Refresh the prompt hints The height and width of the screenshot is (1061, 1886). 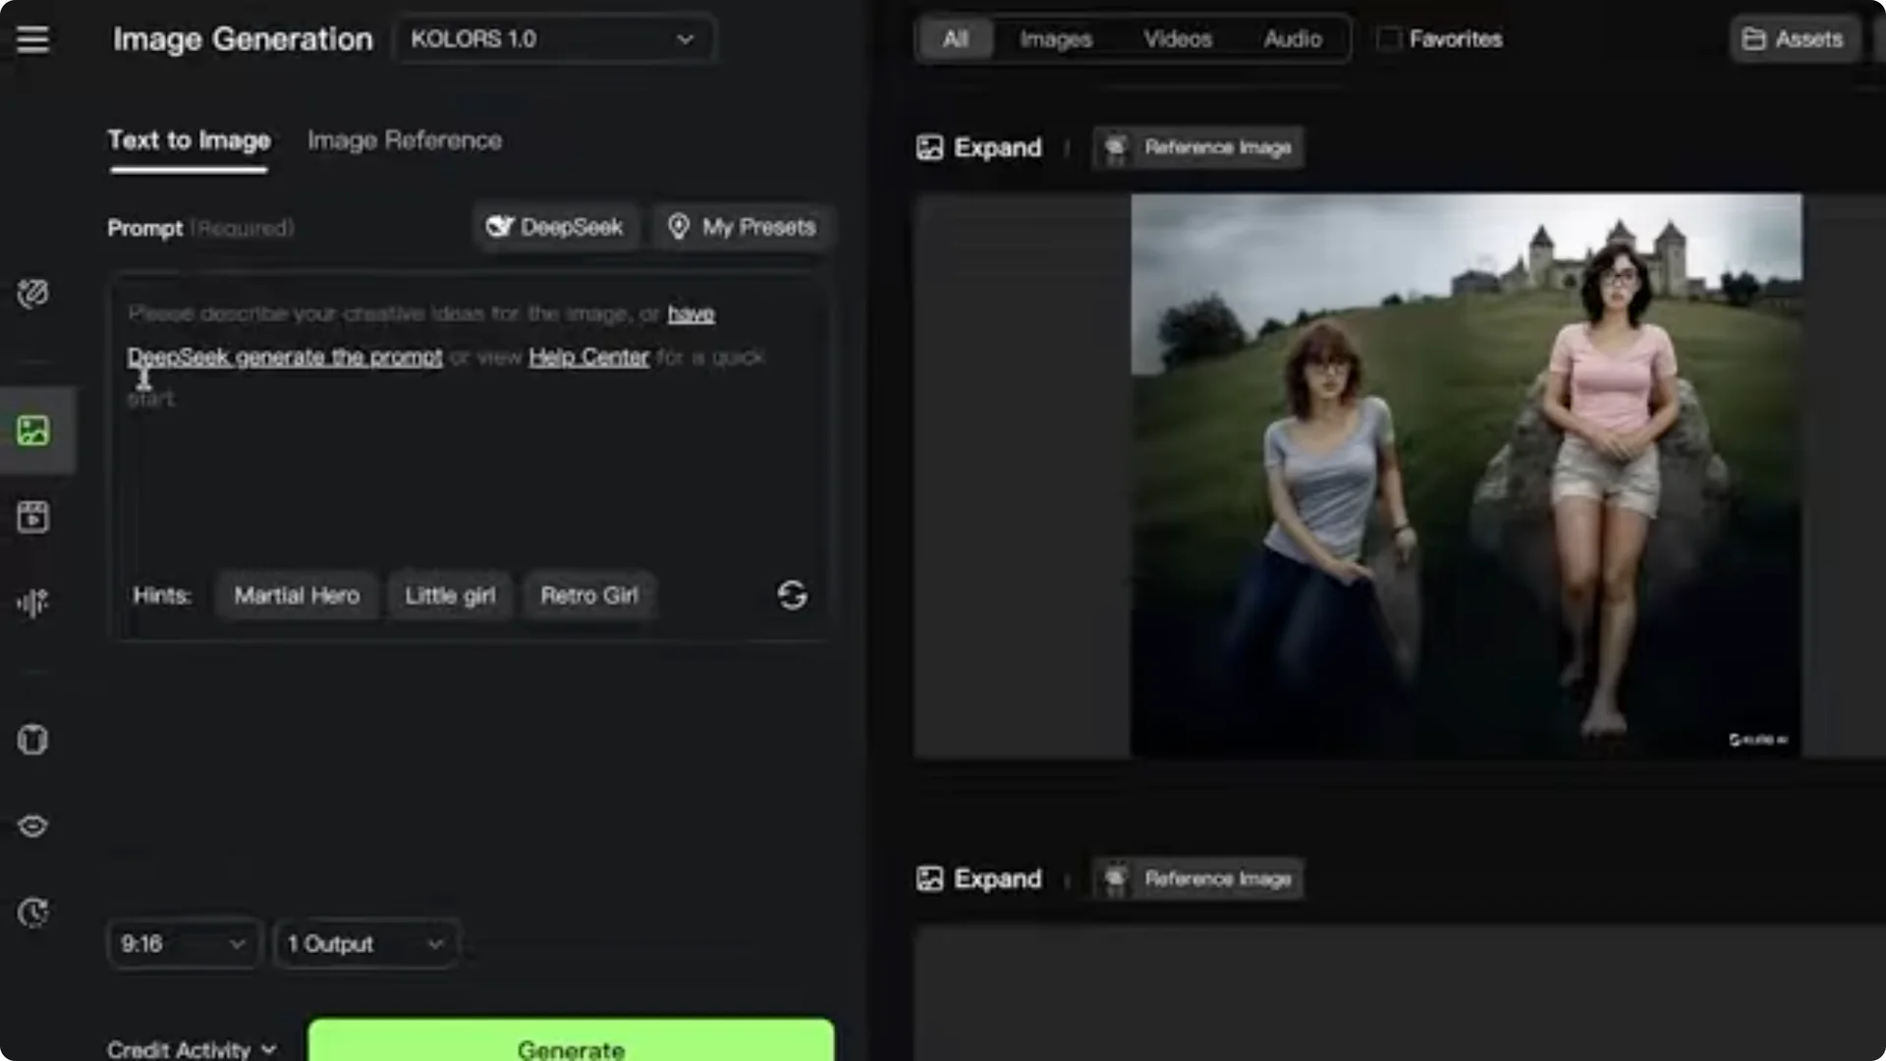[x=793, y=595]
